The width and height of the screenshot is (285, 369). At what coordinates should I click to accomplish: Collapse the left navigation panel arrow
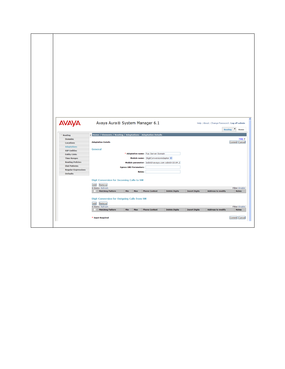(x=91, y=135)
